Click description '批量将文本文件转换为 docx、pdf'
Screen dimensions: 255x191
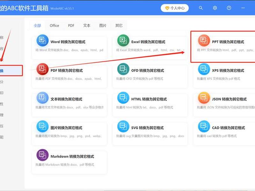click(x=69, y=107)
